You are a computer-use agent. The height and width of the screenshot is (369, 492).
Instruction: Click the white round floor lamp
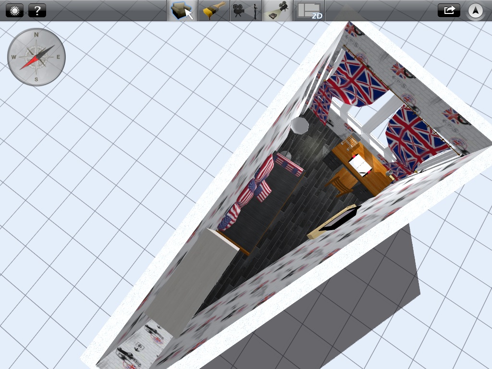tap(299, 125)
